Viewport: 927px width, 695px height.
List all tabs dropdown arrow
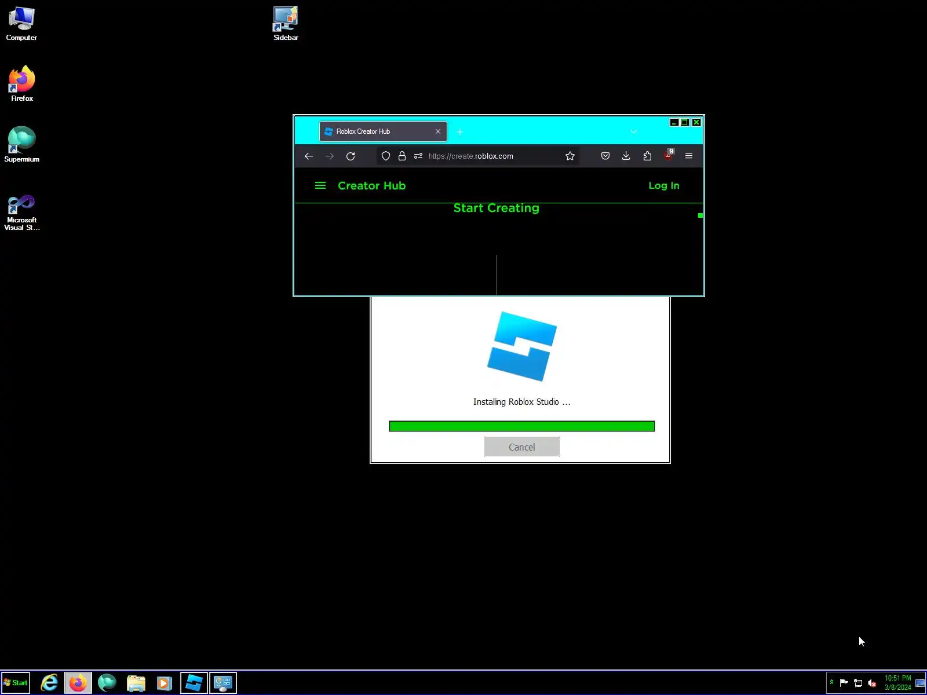click(634, 132)
